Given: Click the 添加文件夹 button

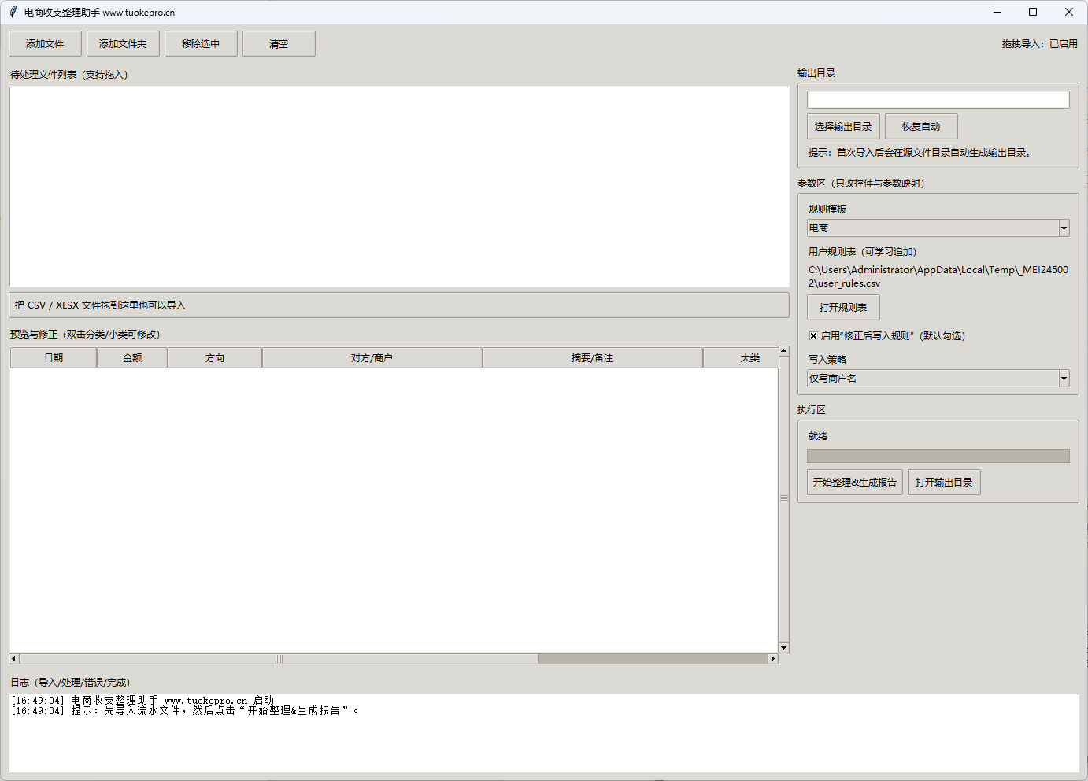Looking at the screenshot, I should tap(123, 44).
